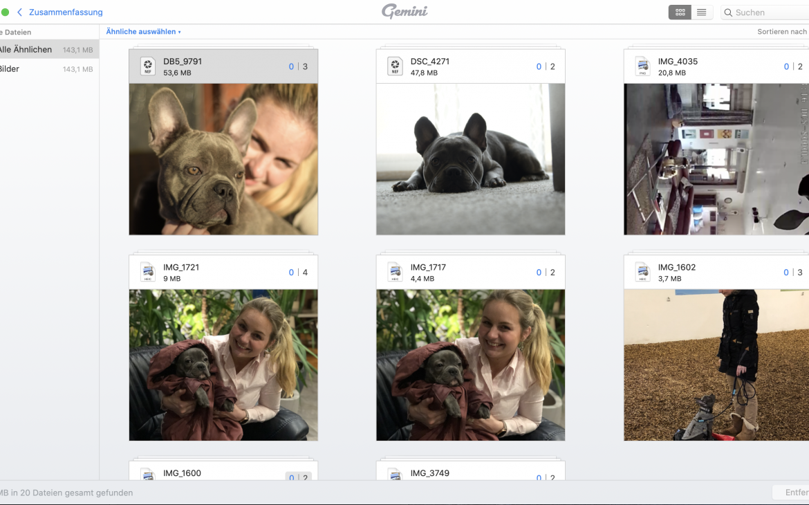Click the IMG_4035 file name
Viewport: 809px width, 505px height.
coord(678,62)
